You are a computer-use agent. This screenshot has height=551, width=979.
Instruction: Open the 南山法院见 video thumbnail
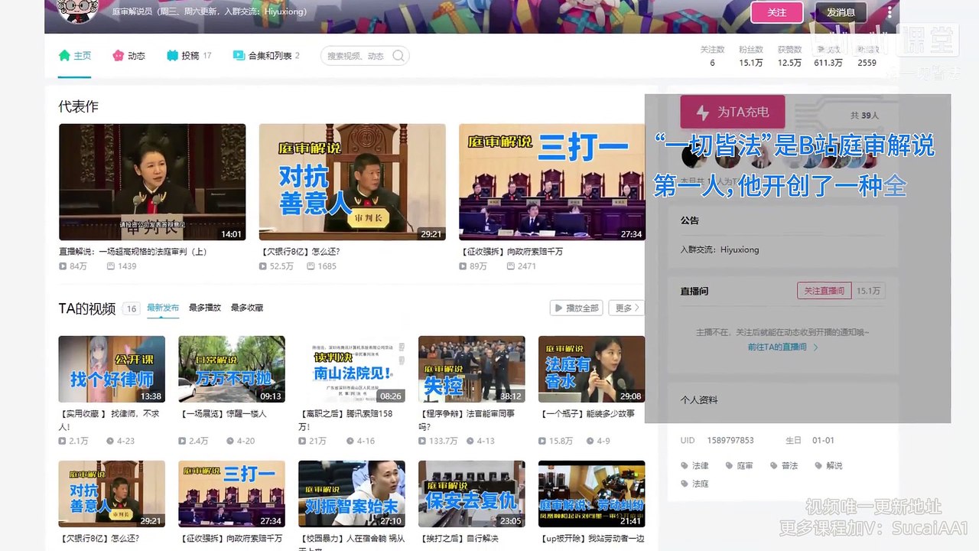pos(352,370)
